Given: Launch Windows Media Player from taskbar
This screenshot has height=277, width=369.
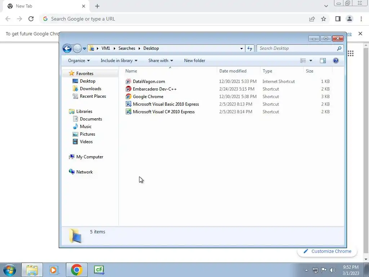Looking at the screenshot, I should 53,270.
